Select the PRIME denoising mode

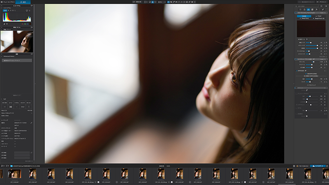pyautogui.click(x=318, y=16)
